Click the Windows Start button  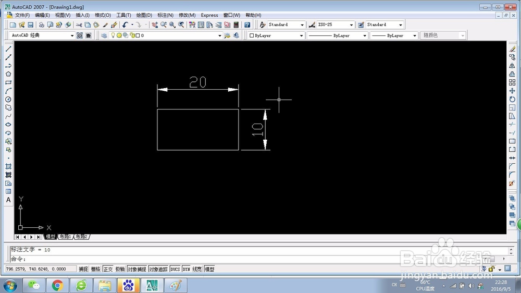point(10,286)
